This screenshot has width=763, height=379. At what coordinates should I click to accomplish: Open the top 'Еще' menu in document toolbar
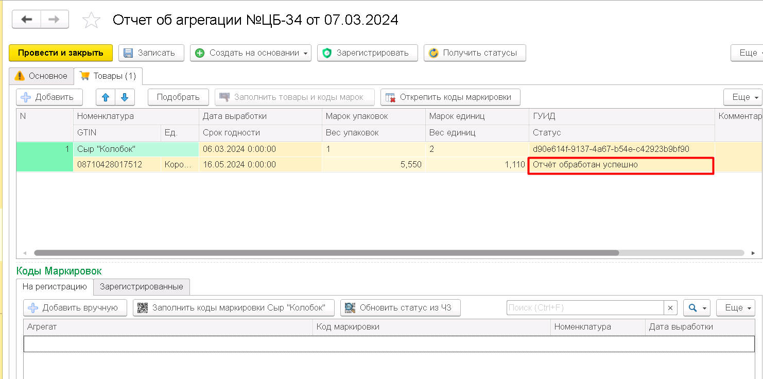(x=747, y=53)
